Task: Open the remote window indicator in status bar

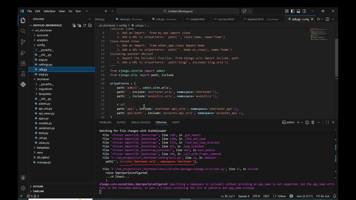Action: [x=21, y=196]
